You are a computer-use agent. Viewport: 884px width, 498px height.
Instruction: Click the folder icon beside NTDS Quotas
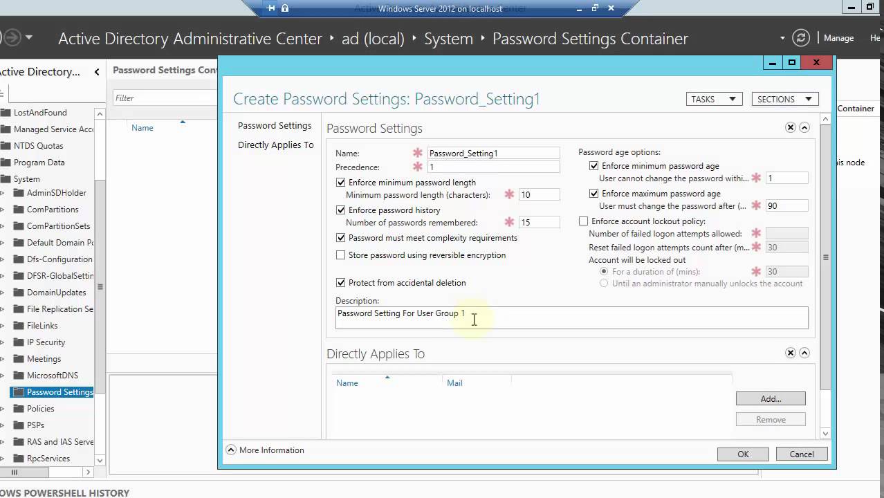coord(6,146)
